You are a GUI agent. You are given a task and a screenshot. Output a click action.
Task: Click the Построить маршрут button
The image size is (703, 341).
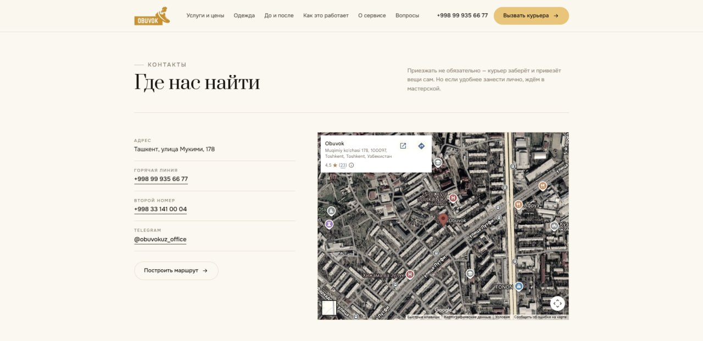(176, 271)
